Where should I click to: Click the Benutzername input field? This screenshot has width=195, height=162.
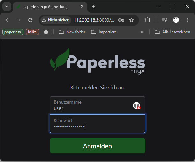(91, 106)
